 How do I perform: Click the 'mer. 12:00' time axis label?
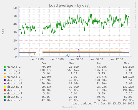36,59
